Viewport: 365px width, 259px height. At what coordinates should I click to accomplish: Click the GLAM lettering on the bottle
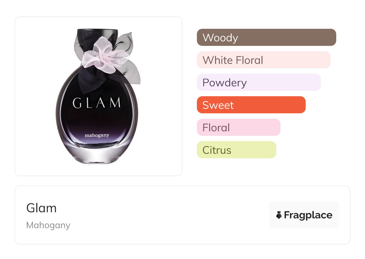point(96,103)
